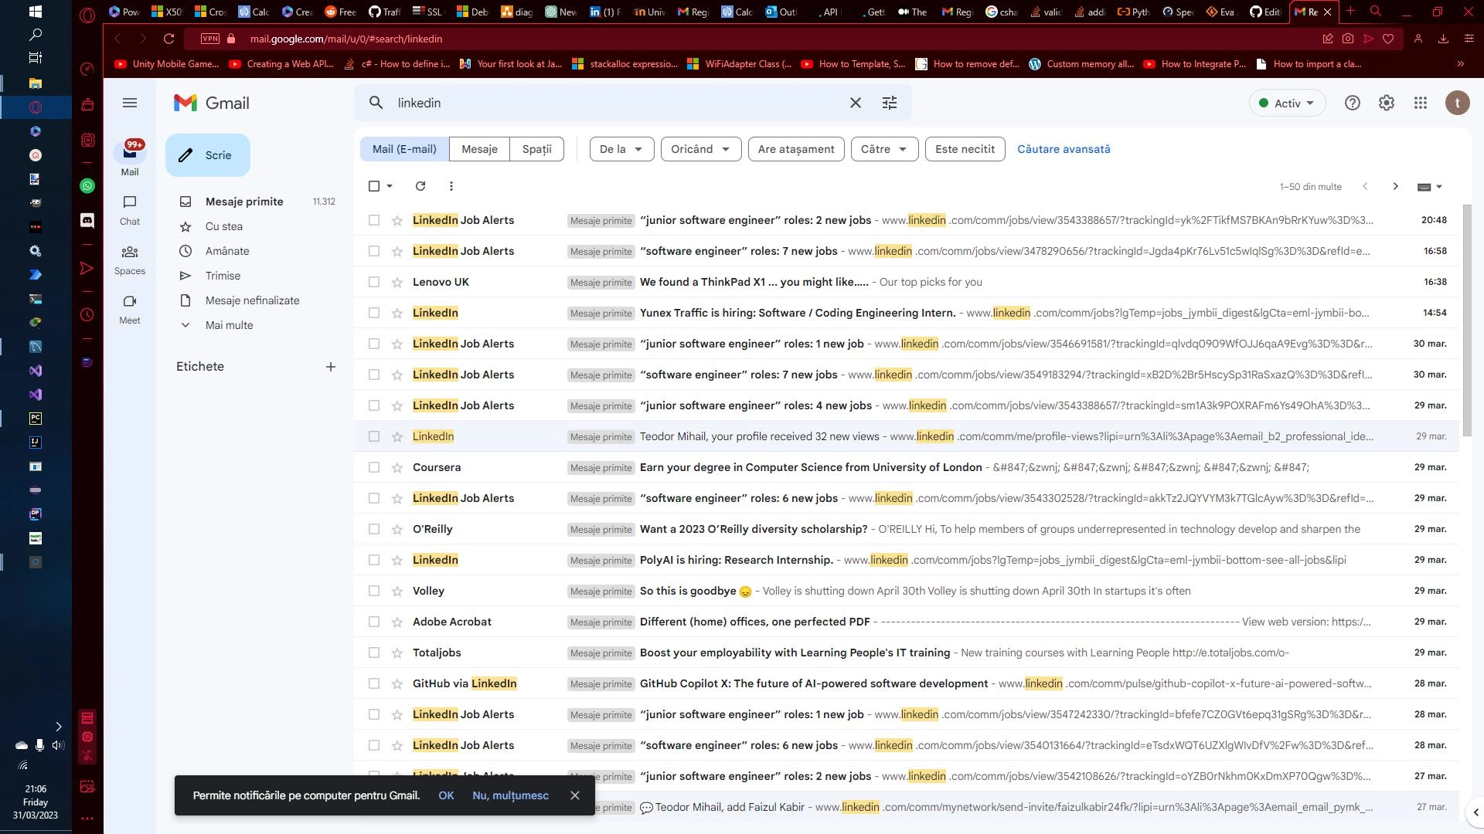The width and height of the screenshot is (1484, 834).
Task: Open the PolyAI Research Internship email
Action: point(907,560)
